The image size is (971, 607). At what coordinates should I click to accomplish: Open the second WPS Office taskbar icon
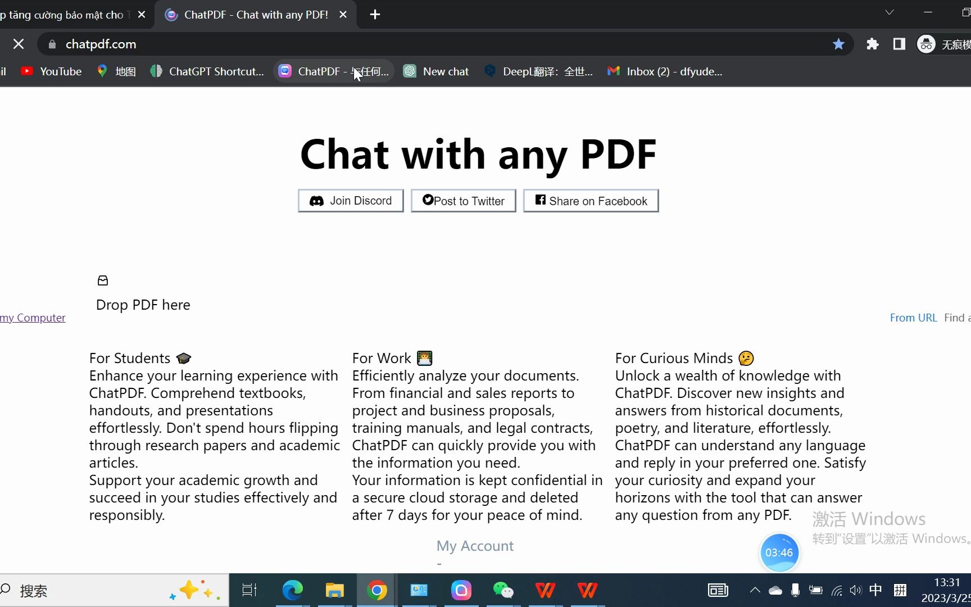click(587, 590)
